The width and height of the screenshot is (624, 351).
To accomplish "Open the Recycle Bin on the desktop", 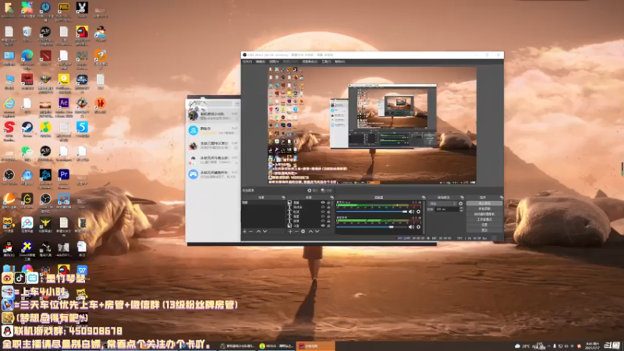I will (27, 32).
